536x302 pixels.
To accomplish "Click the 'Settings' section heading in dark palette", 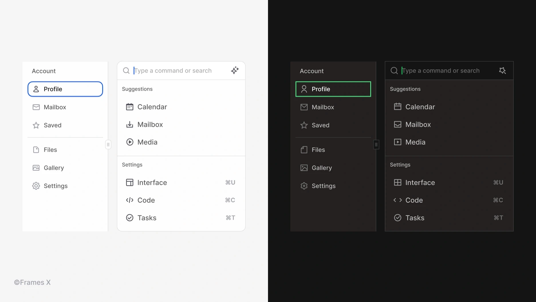I will [x=400, y=165].
